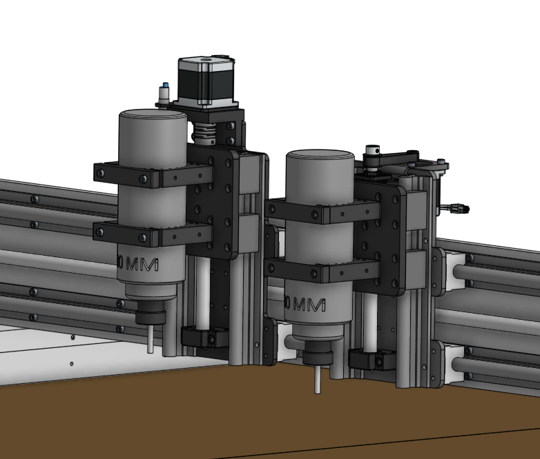Select the white lead screw on left Z-axis
Viewport: 540px width, 459px height.
202,293
